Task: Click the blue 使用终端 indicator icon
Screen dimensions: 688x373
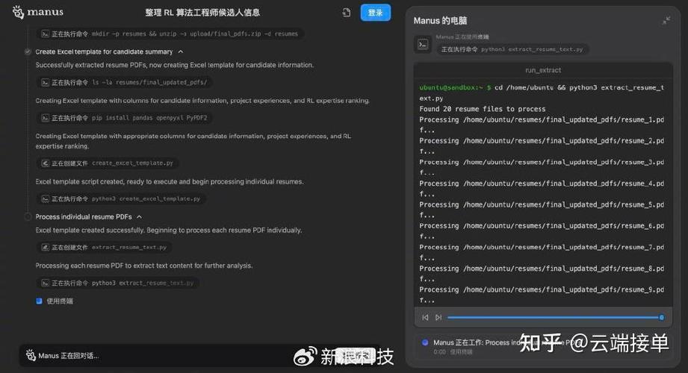Action: click(x=39, y=301)
